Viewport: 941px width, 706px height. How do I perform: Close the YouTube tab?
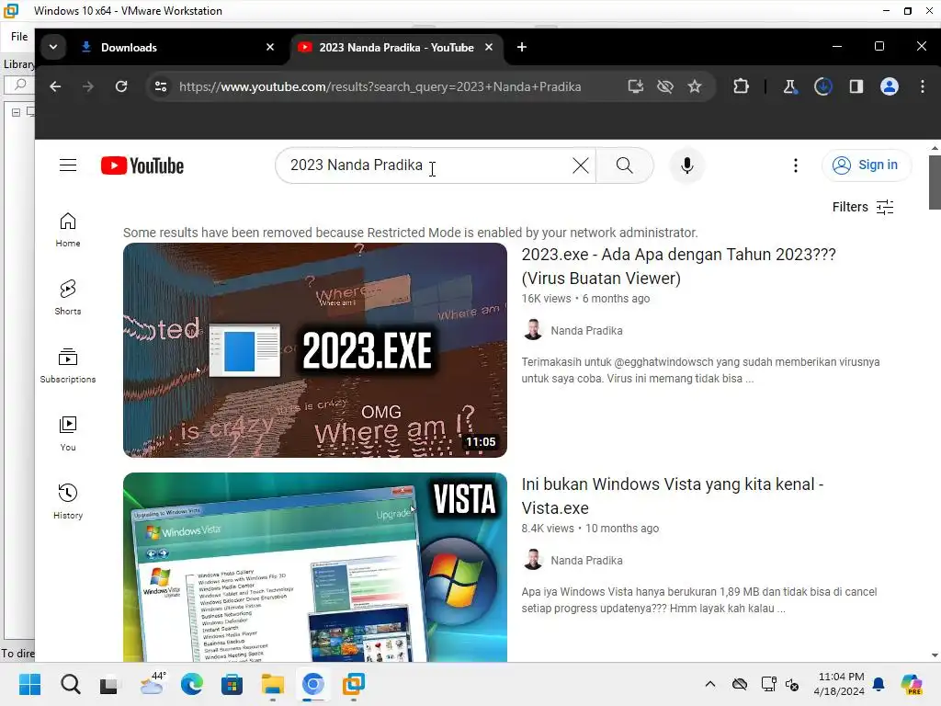489,47
